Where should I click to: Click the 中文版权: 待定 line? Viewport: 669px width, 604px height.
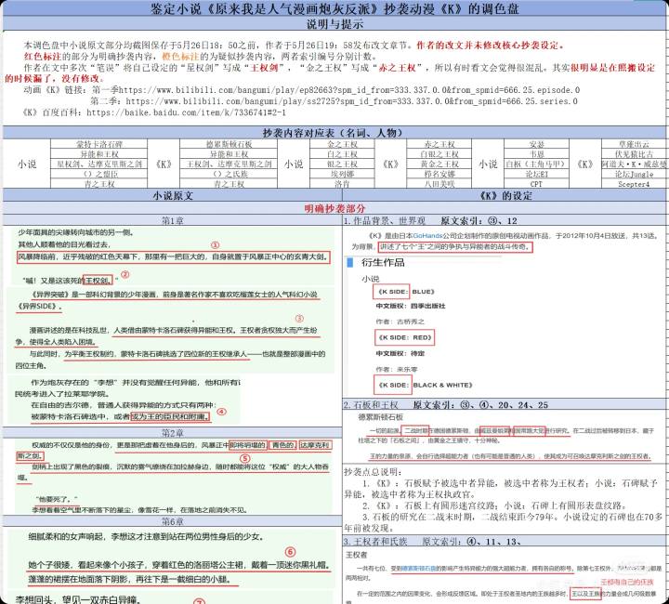(400, 354)
